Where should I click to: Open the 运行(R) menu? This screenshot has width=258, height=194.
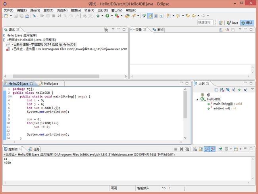pos(103,10)
